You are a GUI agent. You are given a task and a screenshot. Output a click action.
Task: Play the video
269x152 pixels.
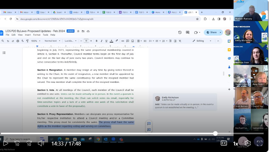click(5, 143)
